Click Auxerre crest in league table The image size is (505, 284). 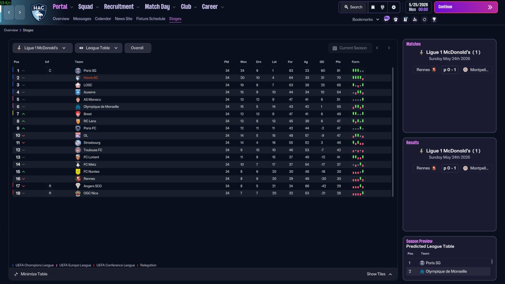click(78, 92)
